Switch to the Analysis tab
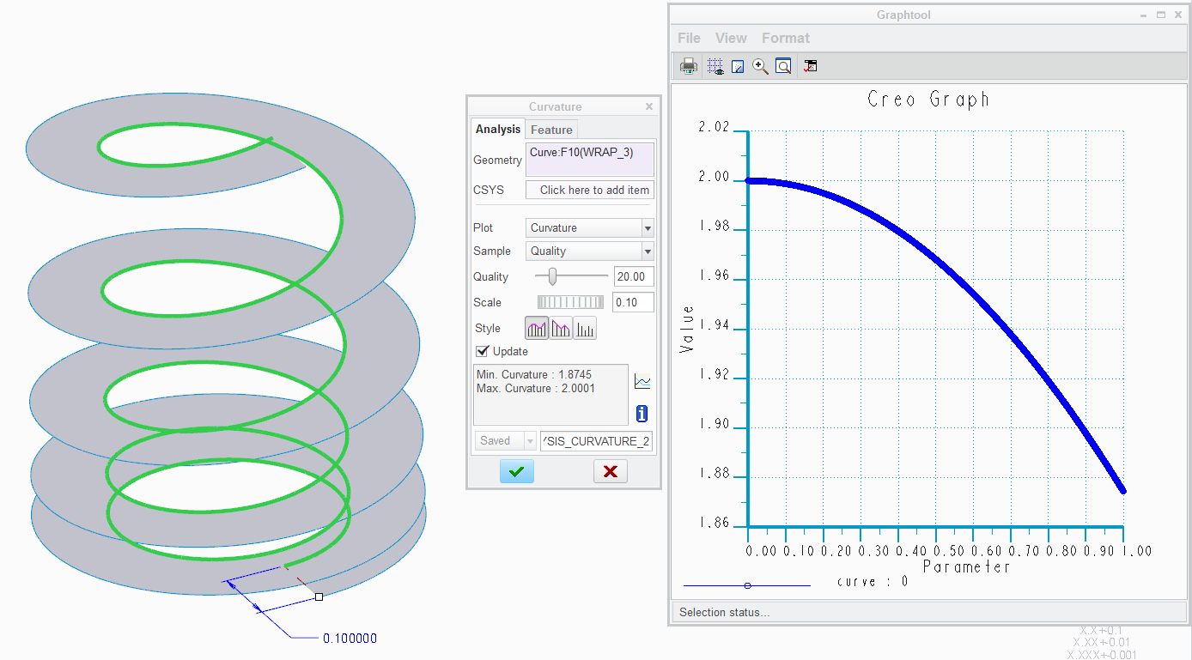The height and width of the screenshot is (660, 1192). click(x=498, y=129)
